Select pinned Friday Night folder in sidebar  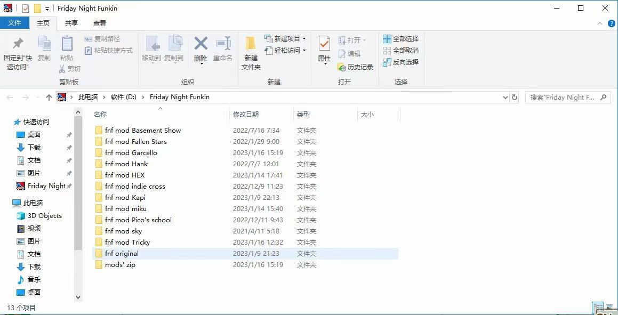(41, 186)
